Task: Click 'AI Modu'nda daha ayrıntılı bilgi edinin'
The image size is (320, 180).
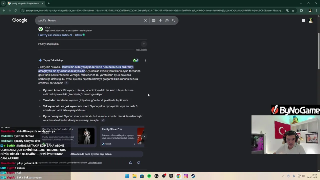Action: (91, 154)
